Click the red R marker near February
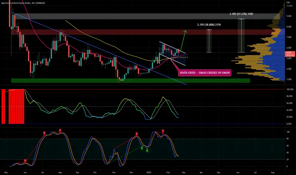296x175 pixels. pyautogui.click(x=163, y=131)
